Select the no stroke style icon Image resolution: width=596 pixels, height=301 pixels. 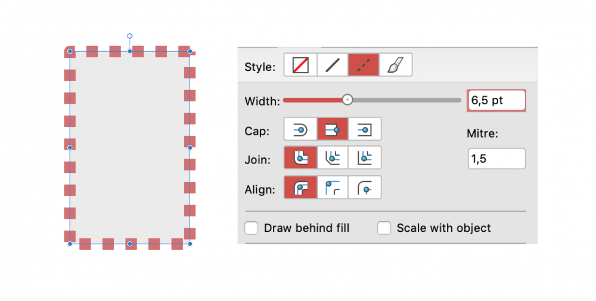(300, 65)
